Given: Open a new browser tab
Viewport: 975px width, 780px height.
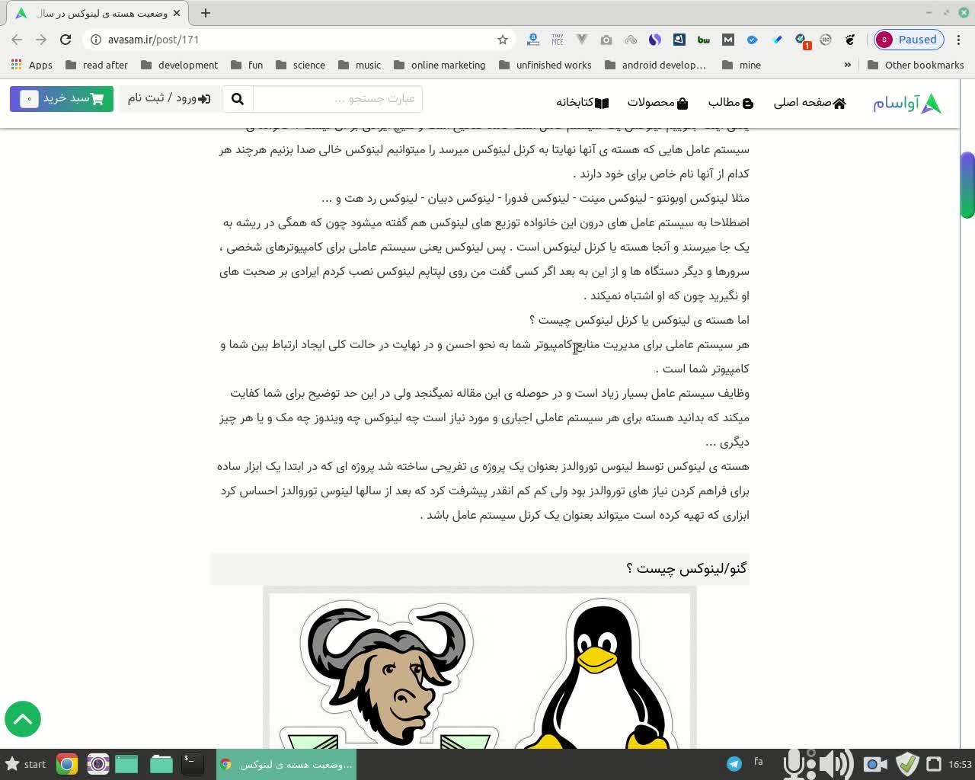Looking at the screenshot, I should (206, 13).
